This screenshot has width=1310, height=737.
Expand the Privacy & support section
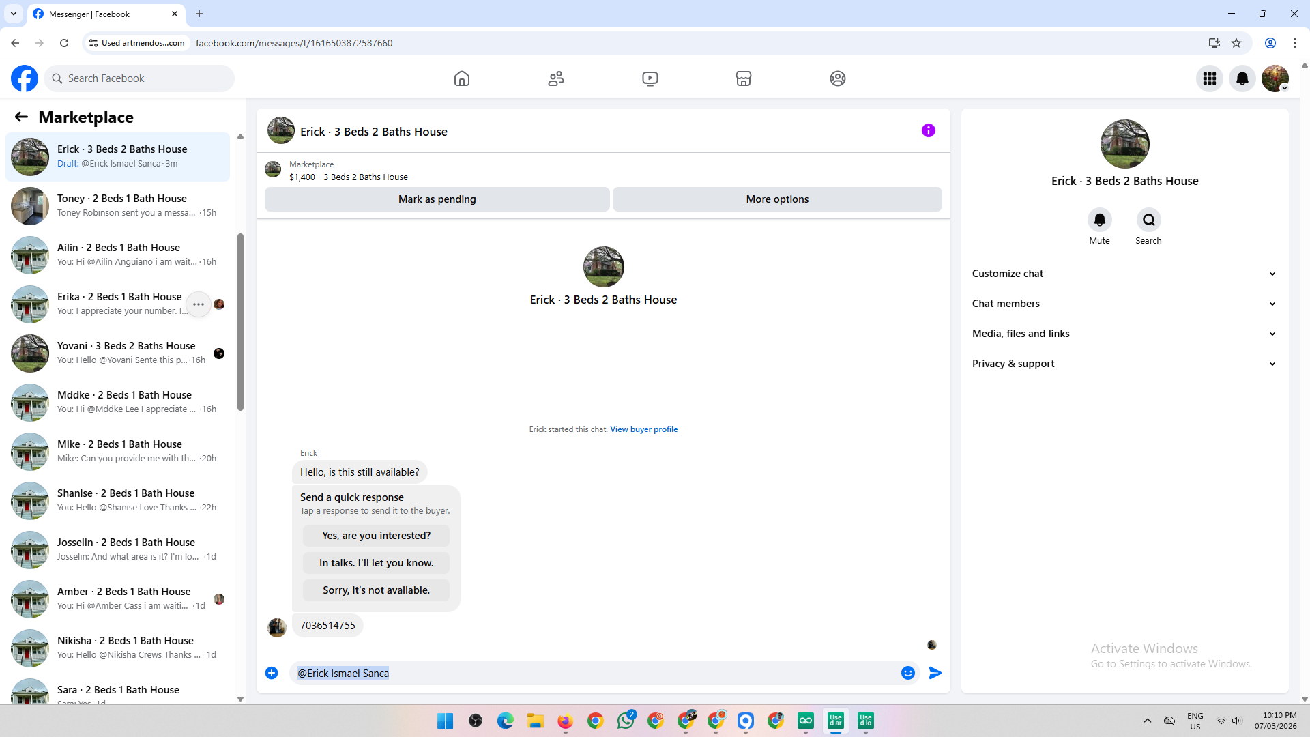point(1124,364)
